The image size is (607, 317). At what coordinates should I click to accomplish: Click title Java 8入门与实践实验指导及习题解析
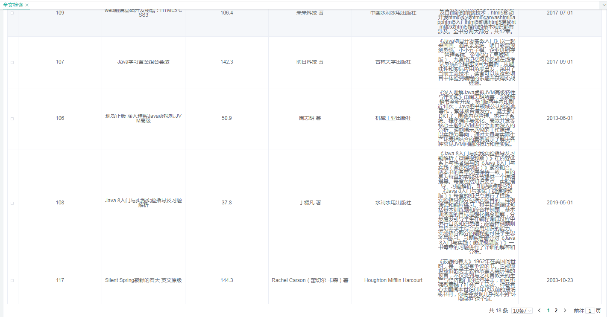[144, 203]
